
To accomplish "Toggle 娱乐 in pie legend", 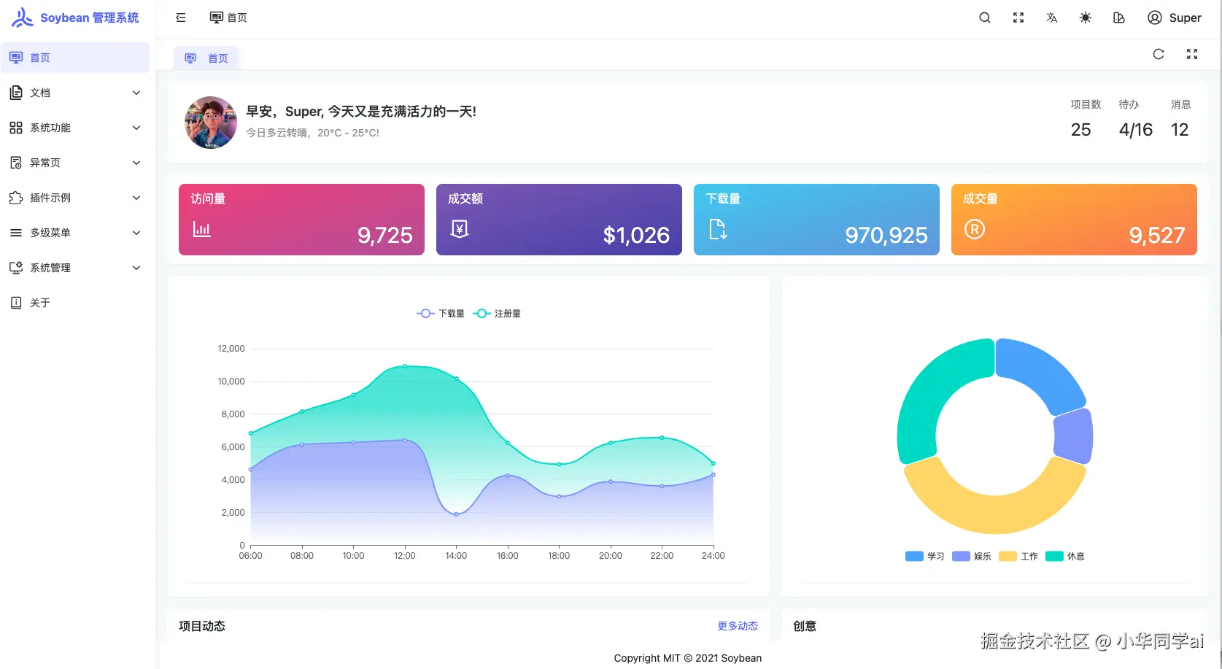I will [x=972, y=557].
